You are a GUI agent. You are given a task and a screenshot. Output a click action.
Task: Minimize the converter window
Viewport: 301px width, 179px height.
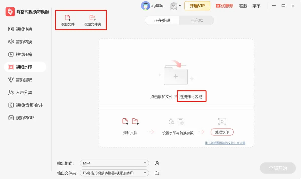click(274, 6)
